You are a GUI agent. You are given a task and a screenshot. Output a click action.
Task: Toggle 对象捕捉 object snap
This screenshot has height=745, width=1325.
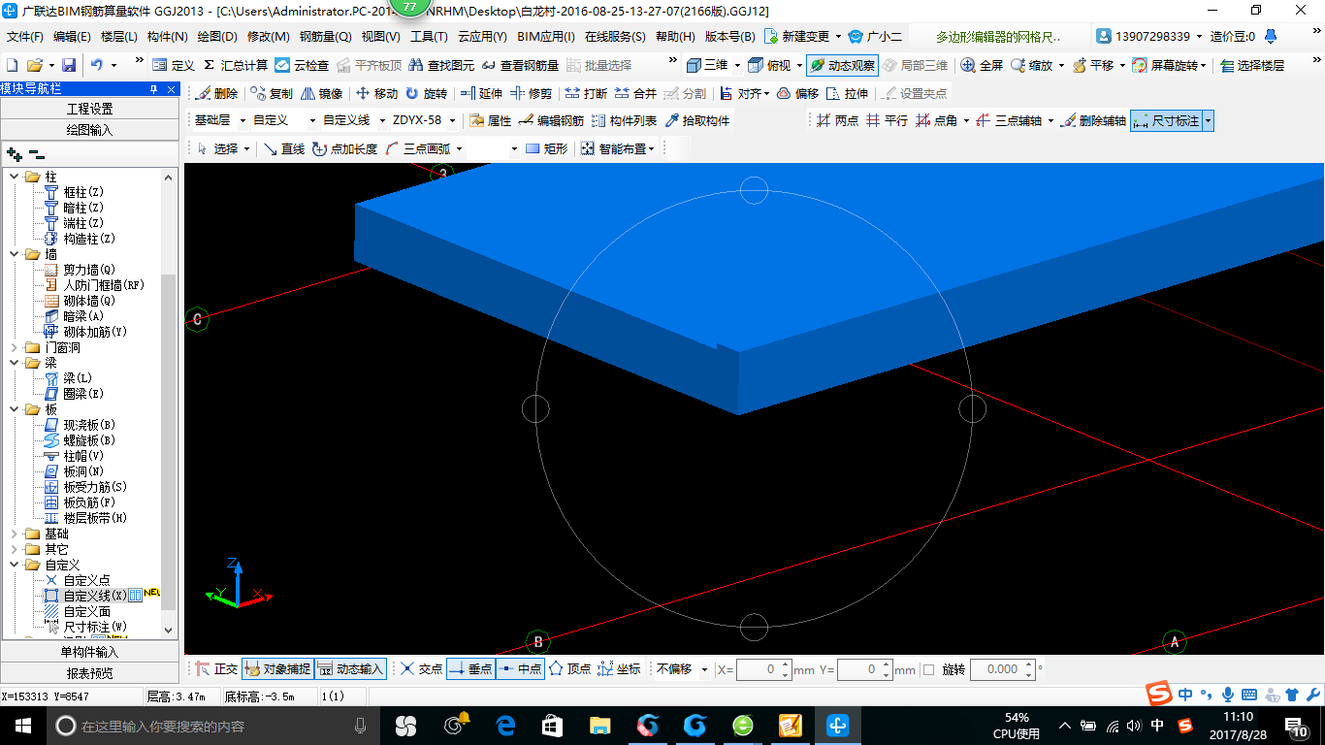[276, 668]
